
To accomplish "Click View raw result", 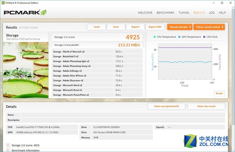I will (206, 106).
